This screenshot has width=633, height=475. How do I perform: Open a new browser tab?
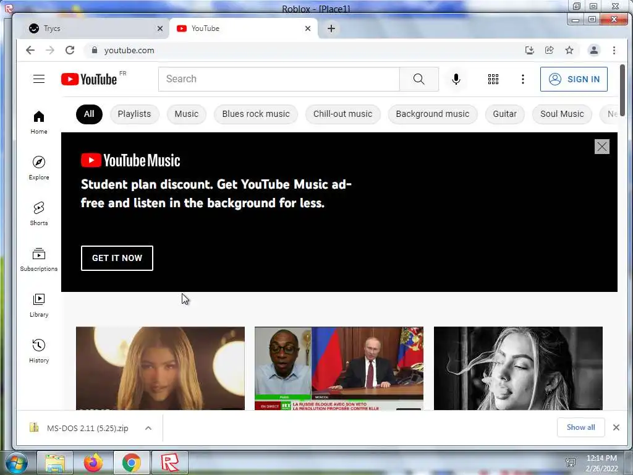pyautogui.click(x=331, y=28)
